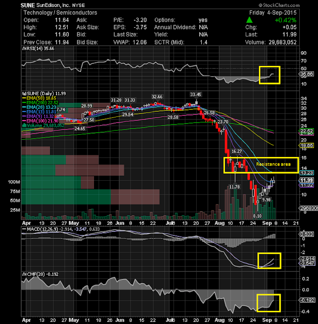Click the Prev Close value 11.94

coord(62,42)
